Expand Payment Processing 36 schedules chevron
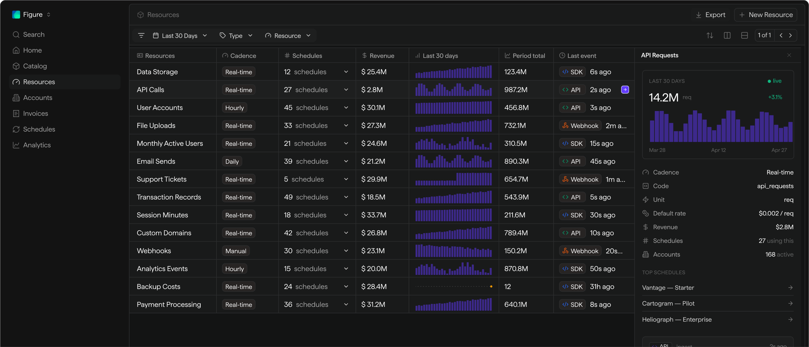 coord(346,304)
